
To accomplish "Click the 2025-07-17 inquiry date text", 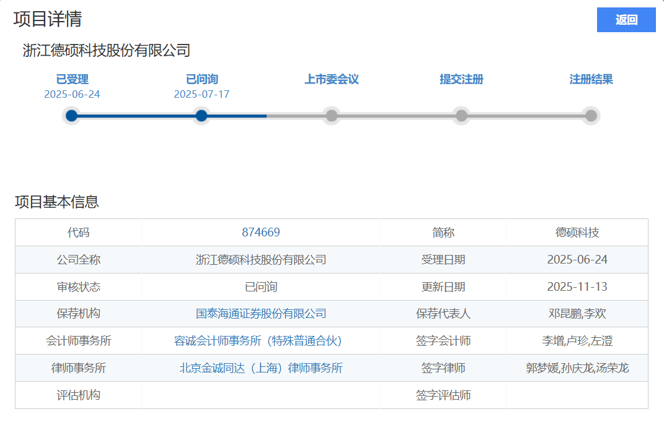I will [x=201, y=95].
